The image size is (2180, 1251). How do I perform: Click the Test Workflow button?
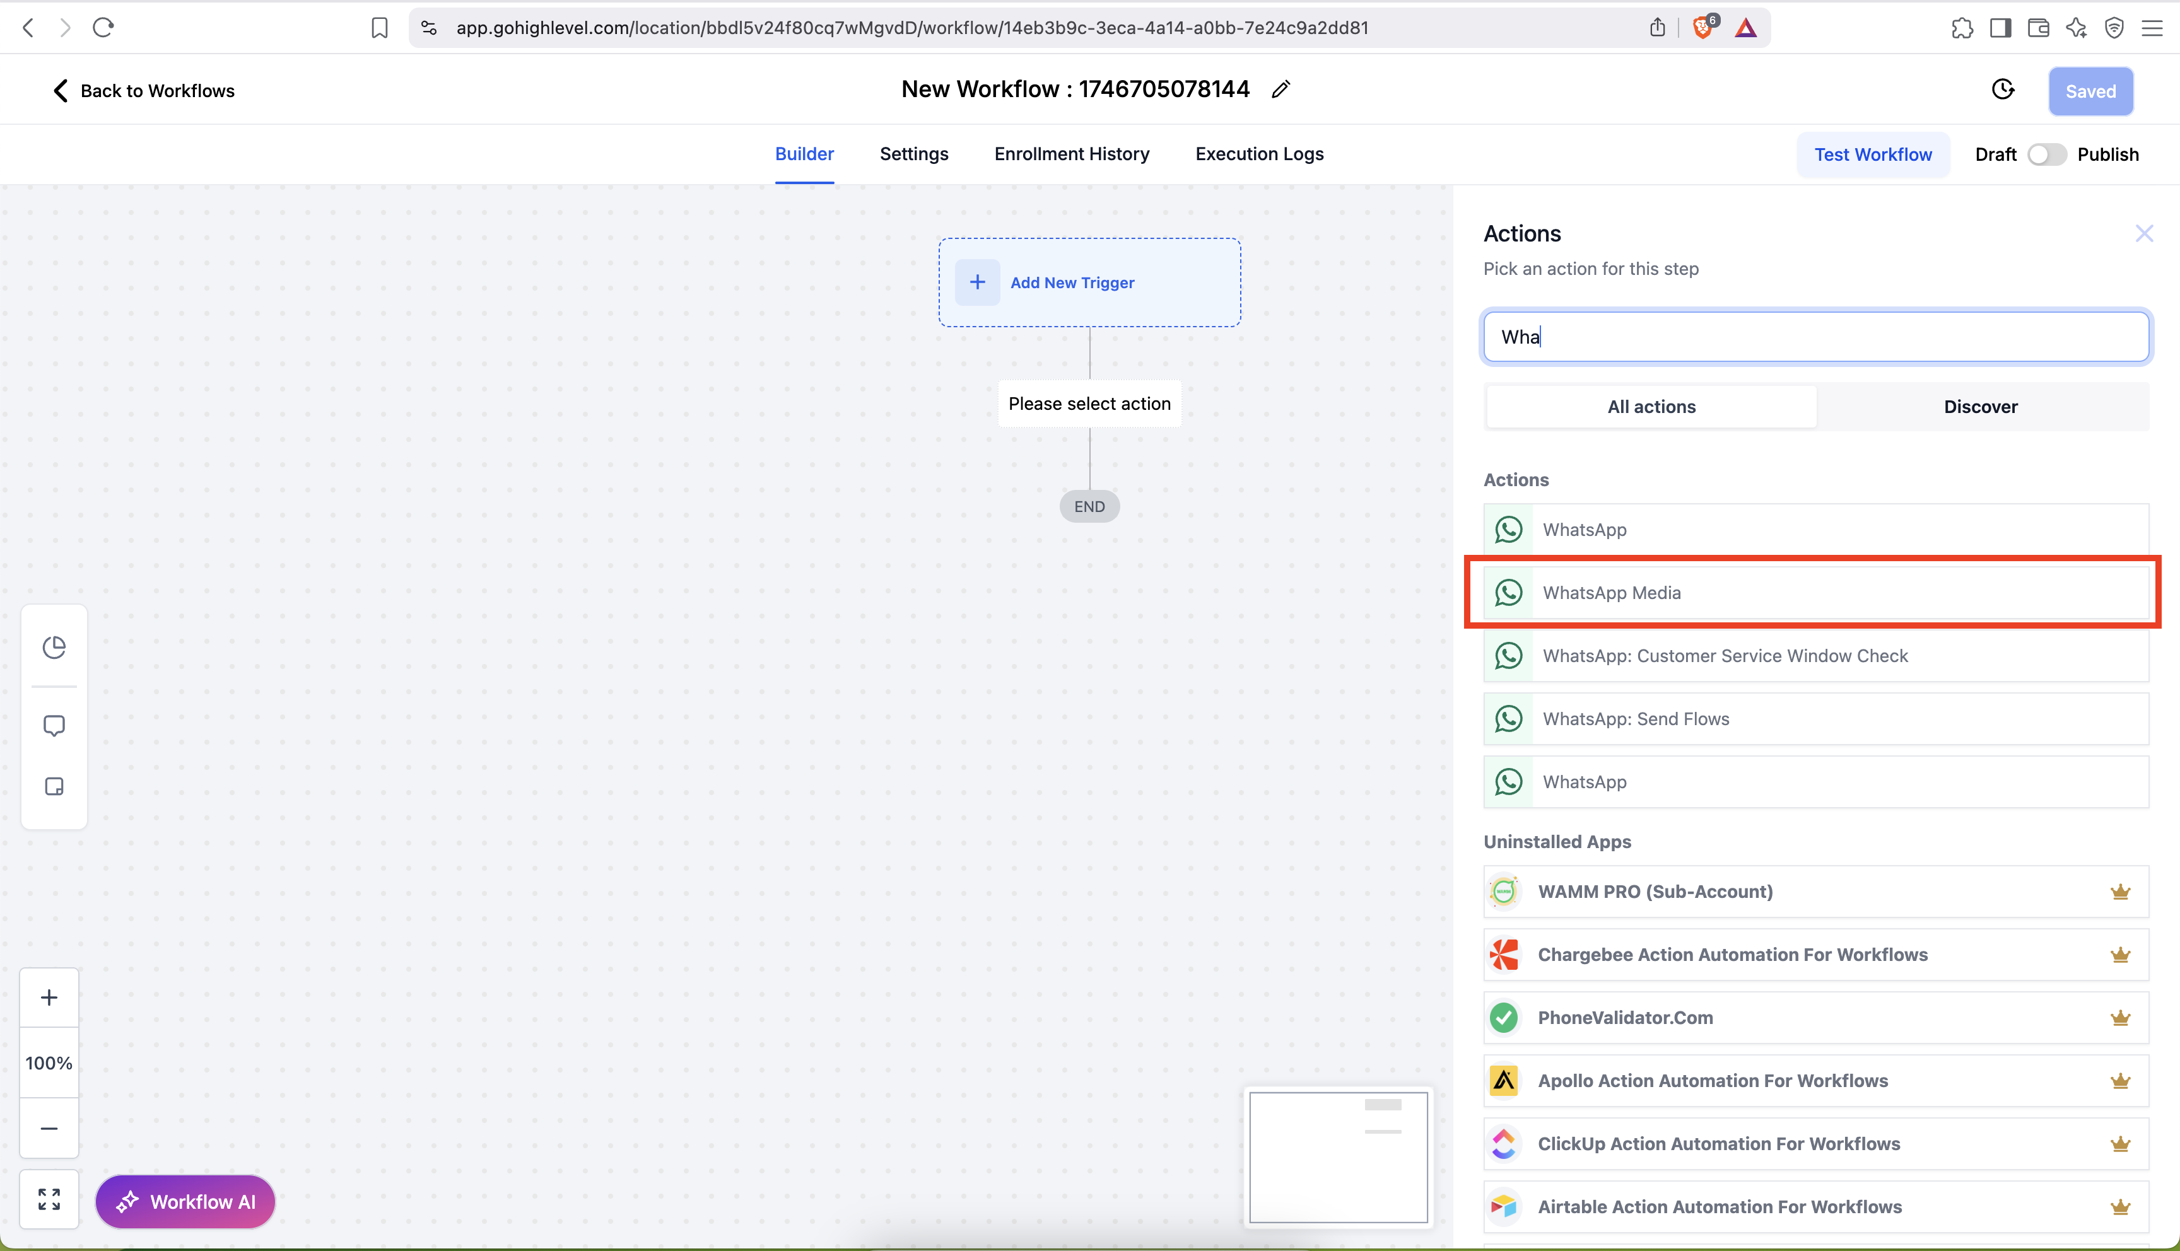[1872, 154]
